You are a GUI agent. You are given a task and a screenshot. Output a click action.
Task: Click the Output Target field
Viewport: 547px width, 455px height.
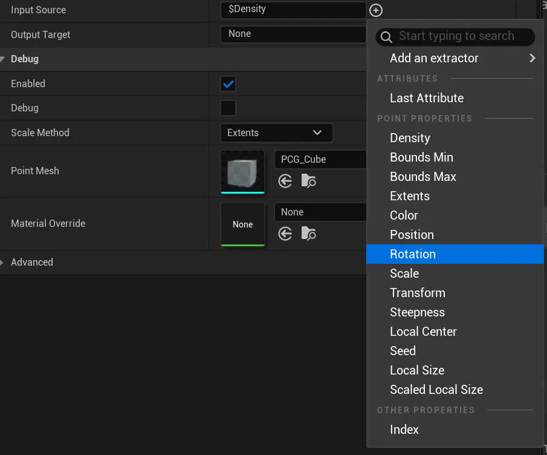[293, 34]
